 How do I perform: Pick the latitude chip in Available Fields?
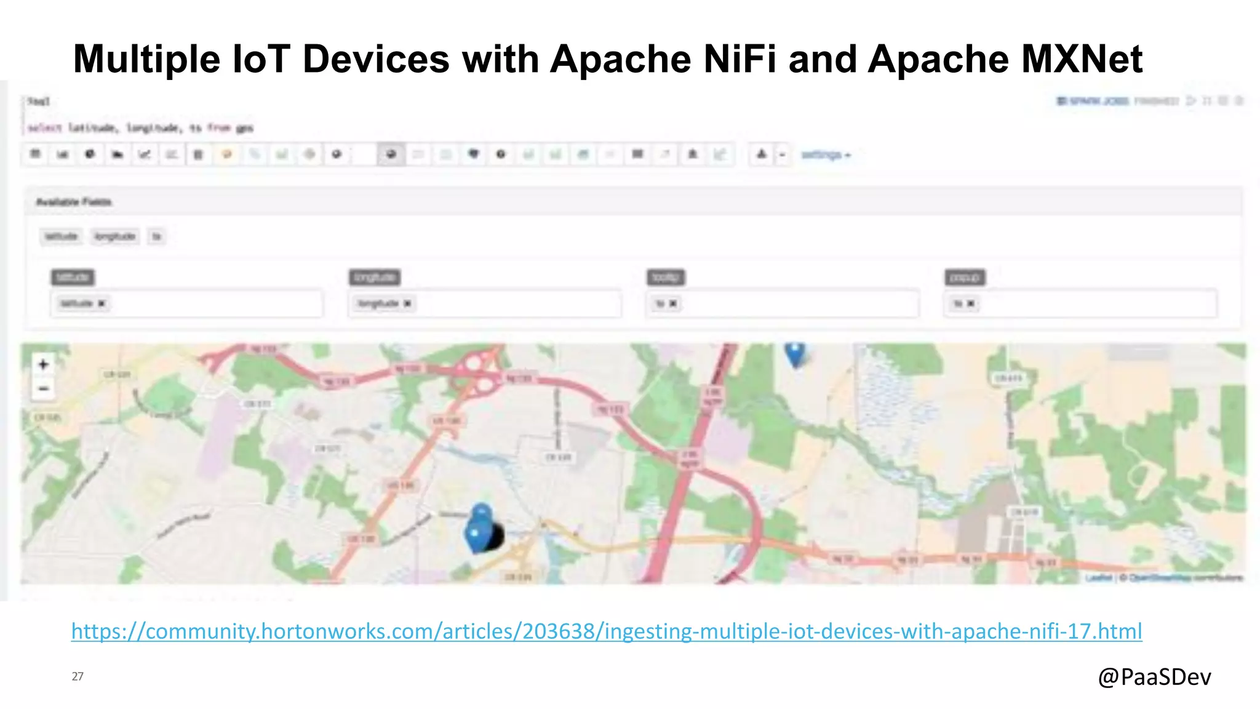tap(61, 236)
